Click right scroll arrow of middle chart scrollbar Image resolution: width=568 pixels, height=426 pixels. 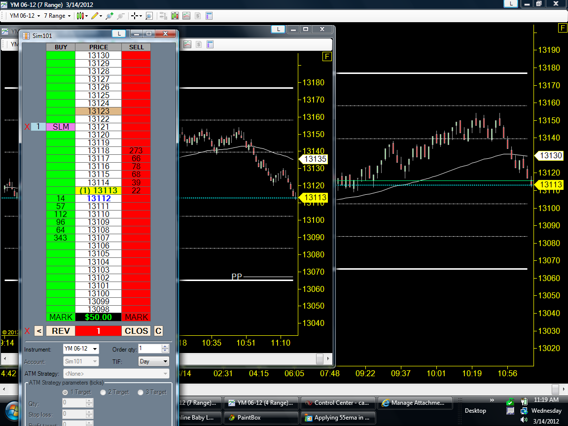(328, 359)
